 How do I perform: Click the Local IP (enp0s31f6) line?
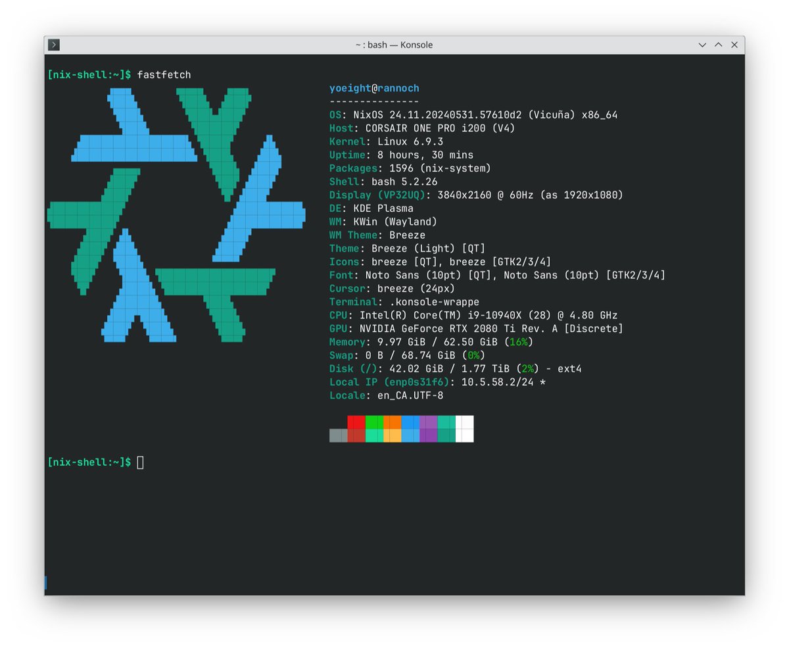click(437, 382)
